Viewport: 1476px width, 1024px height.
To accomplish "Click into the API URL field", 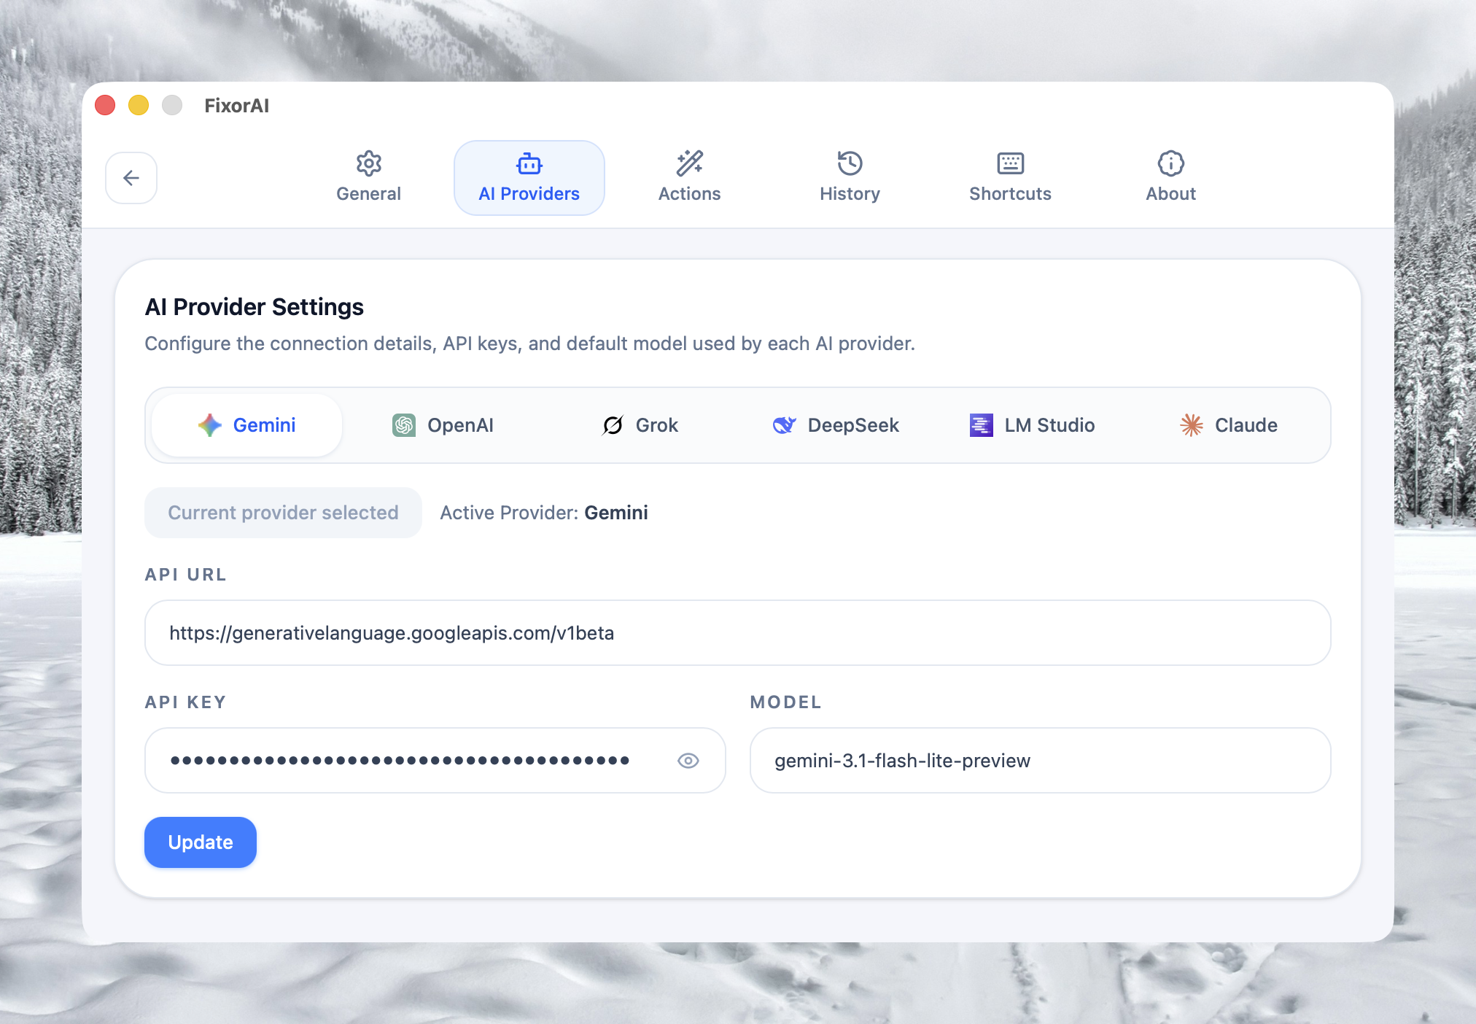I will pos(737,633).
